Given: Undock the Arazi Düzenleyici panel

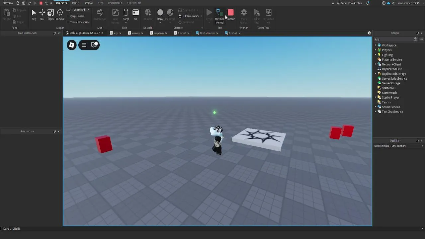Looking at the screenshot, I should [55, 33].
